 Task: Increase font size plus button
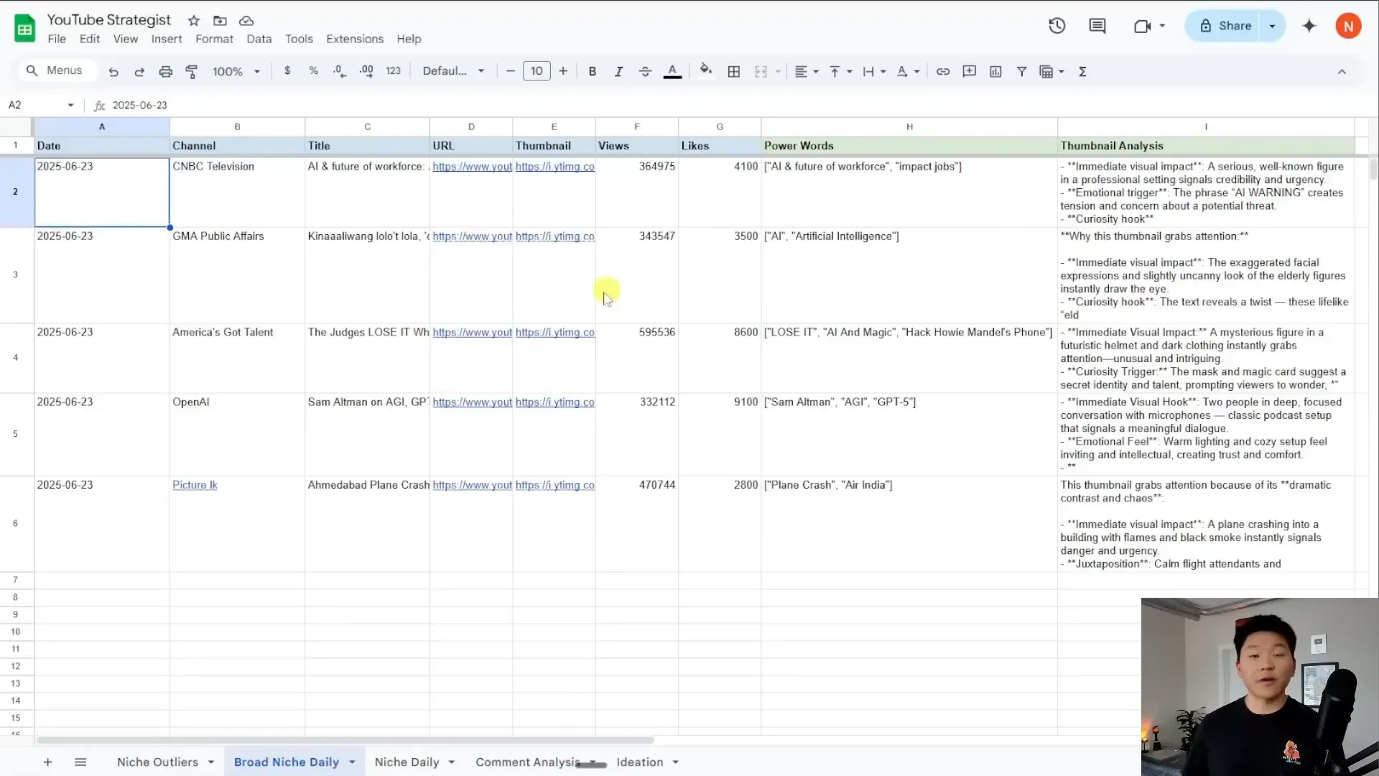click(563, 71)
